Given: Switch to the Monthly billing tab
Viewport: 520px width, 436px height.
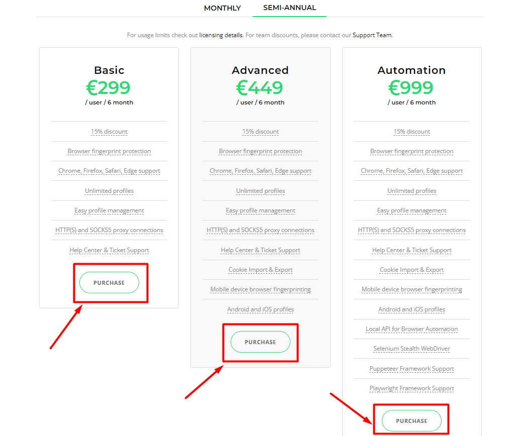Looking at the screenshot, I should pyautogui.click(x=222, y=8).
